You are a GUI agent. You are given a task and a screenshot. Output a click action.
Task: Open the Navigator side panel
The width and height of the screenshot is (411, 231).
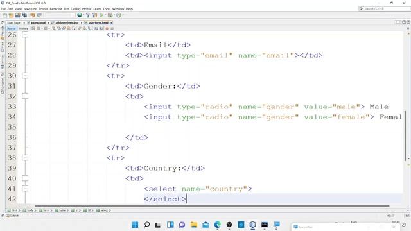(x=3, y=85)
